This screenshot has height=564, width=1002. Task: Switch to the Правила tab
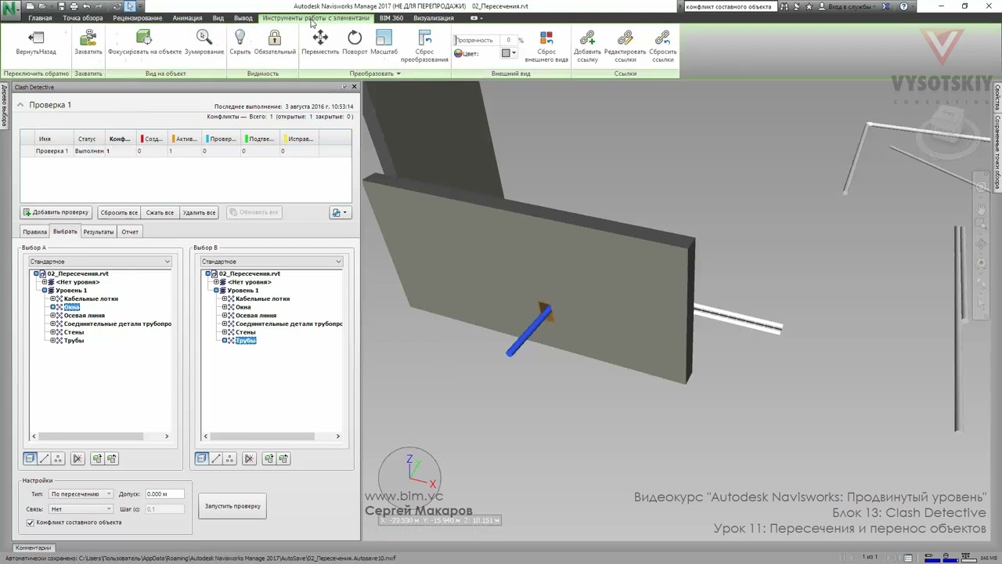click(34, 232)
